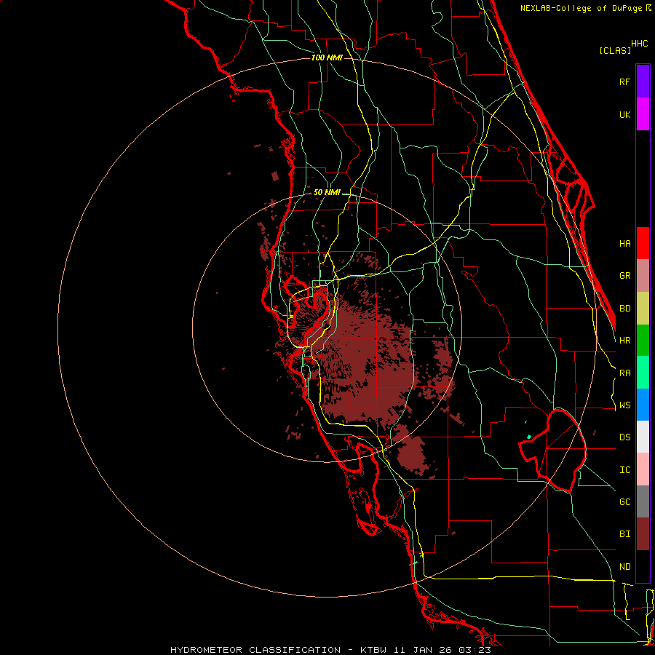Click the GC legend label

pos(624,502)
